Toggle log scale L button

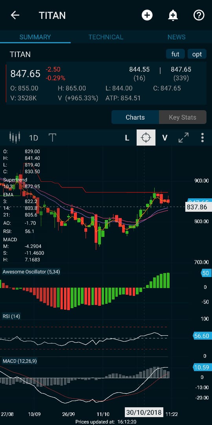(x=127, y=138)
